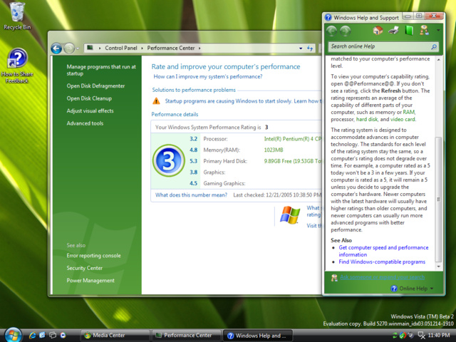
Task: Open the address bar history dropdown
Action: [x=301, y=48]
